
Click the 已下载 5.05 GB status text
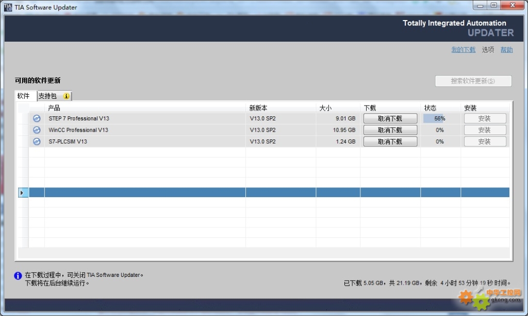pos(364,283)
